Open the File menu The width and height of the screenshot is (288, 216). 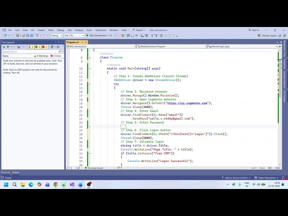[10, 30]
